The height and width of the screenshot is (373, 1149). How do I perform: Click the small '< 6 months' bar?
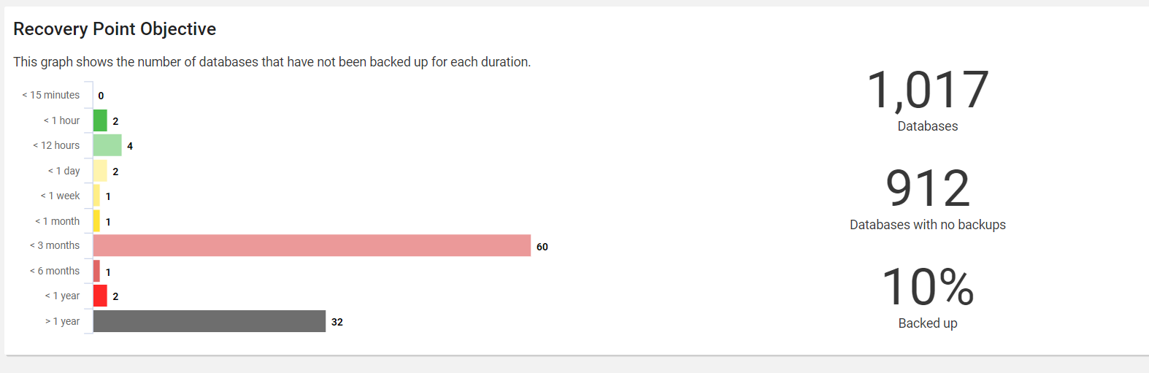point(96,271)
